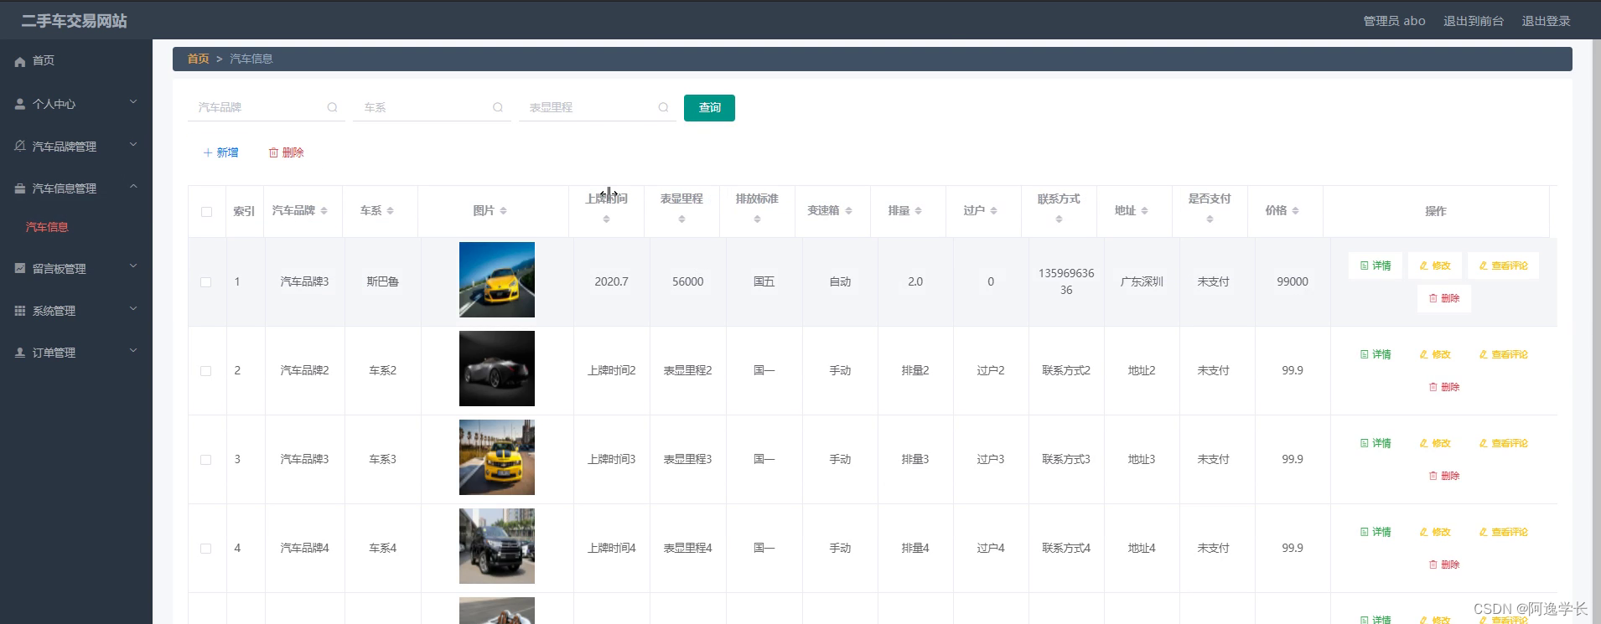Click search icon in 表显里程 field

point(663,107)
